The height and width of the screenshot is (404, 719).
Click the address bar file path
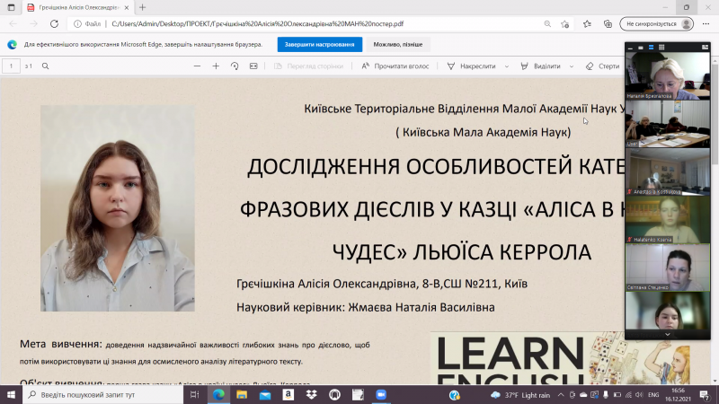(258, 24)
